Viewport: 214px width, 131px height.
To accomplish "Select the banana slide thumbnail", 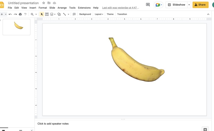I will pos(16,27).
